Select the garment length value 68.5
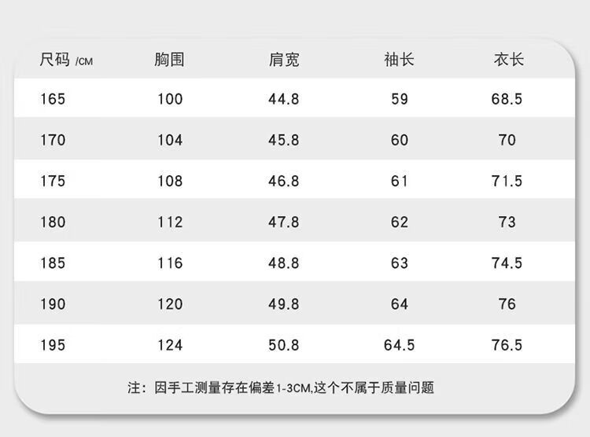This screenshot has width=590, height=437. 507,99
